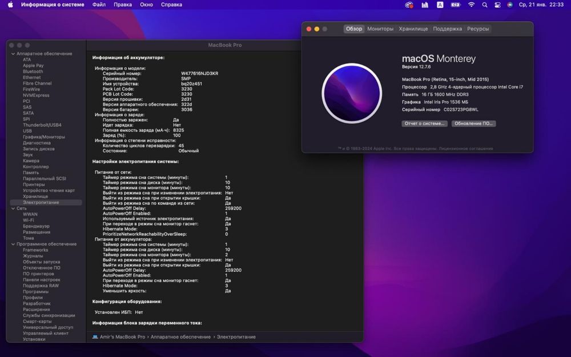Screen dimensions: 571x357
Task: Select the highlighted Электропитание sidebar item
Action: pyautogui.click(x=46, y=202)
